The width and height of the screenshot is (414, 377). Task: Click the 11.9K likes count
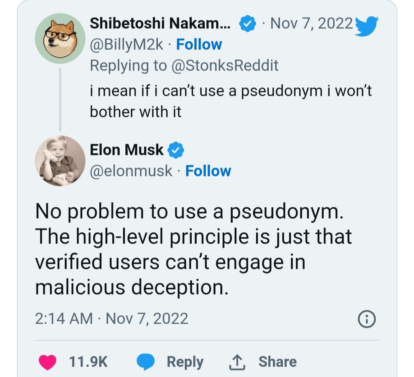[x=88, y=362]
